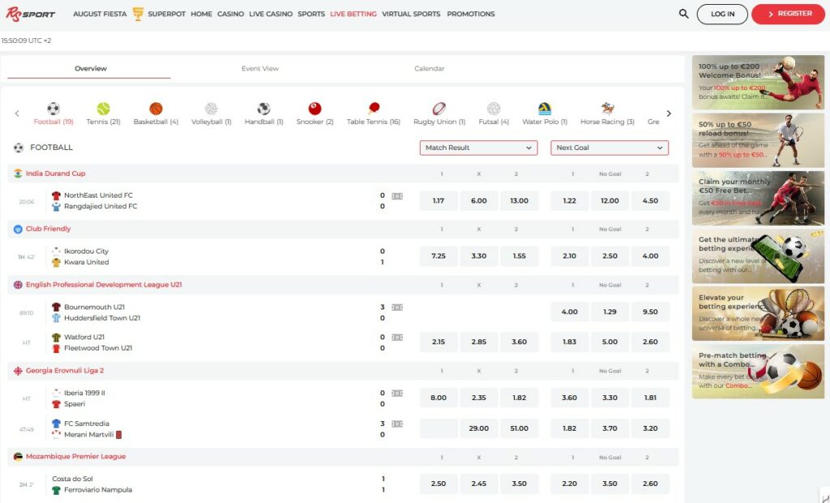
Task: Open English Professional Development League U21
Action: click(104, 284)
